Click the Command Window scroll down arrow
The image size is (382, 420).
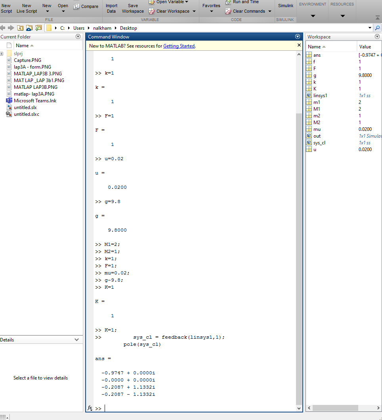[299, 408]
